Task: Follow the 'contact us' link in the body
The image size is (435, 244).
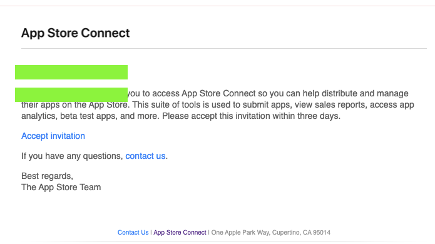Action: 145,156
